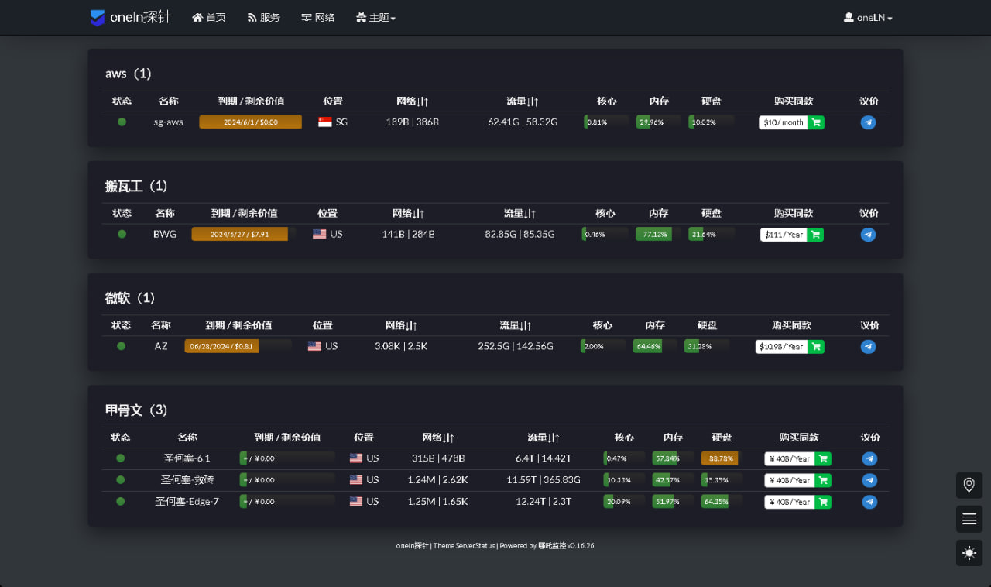Click the server name BWG

click(165, 234)
